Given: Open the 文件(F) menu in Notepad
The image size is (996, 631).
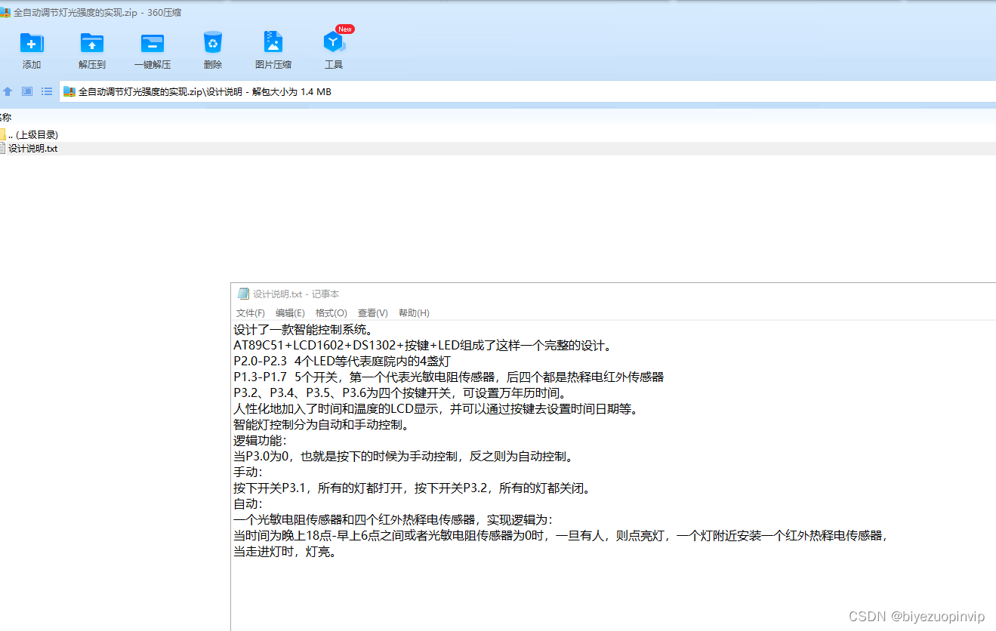Looking at the screenshot, I should tap(251, 312).
